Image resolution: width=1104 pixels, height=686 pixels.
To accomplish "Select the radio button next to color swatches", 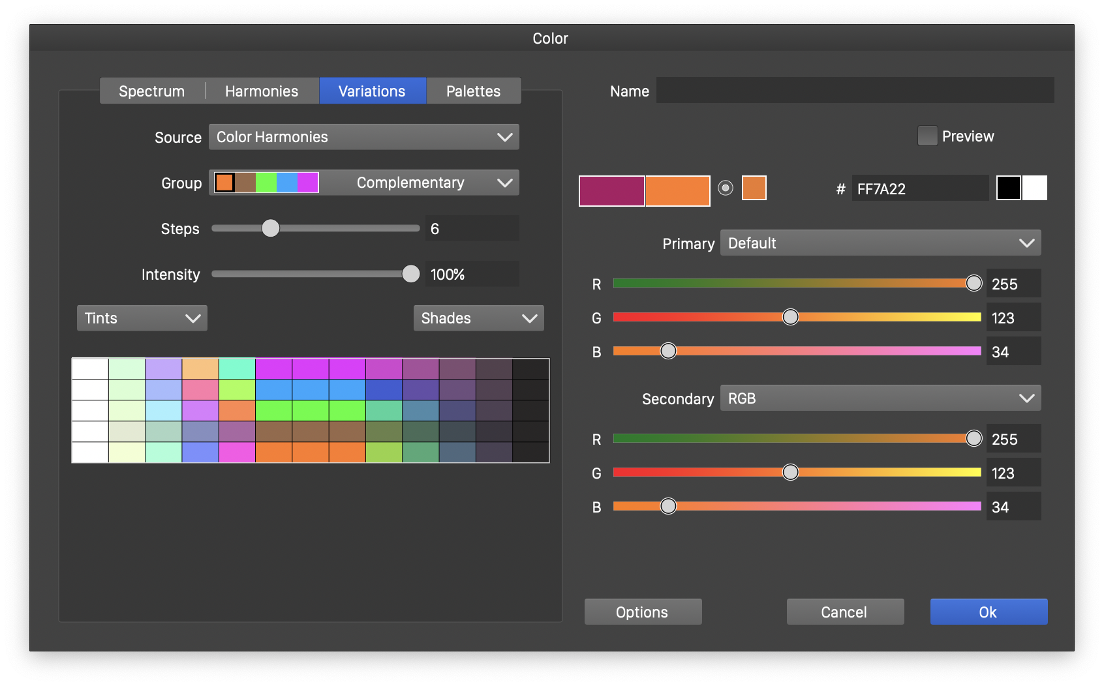I will pos(725,188).
